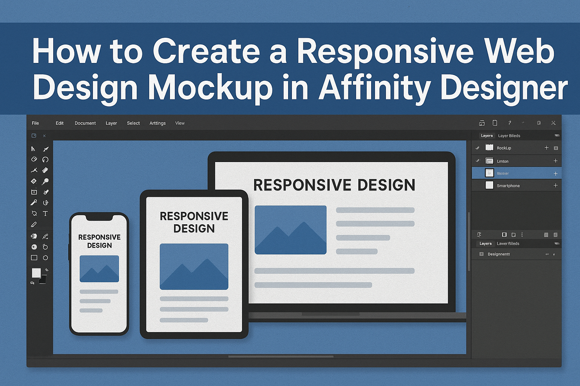The image size is (580, 386).
Task: Click the smartphone mockup on canvas
Action: point(99,274)
